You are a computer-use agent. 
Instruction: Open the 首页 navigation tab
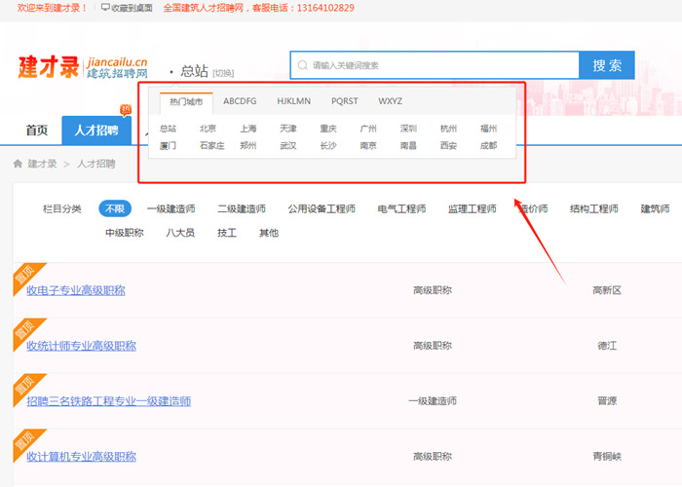tap(36, 130)
